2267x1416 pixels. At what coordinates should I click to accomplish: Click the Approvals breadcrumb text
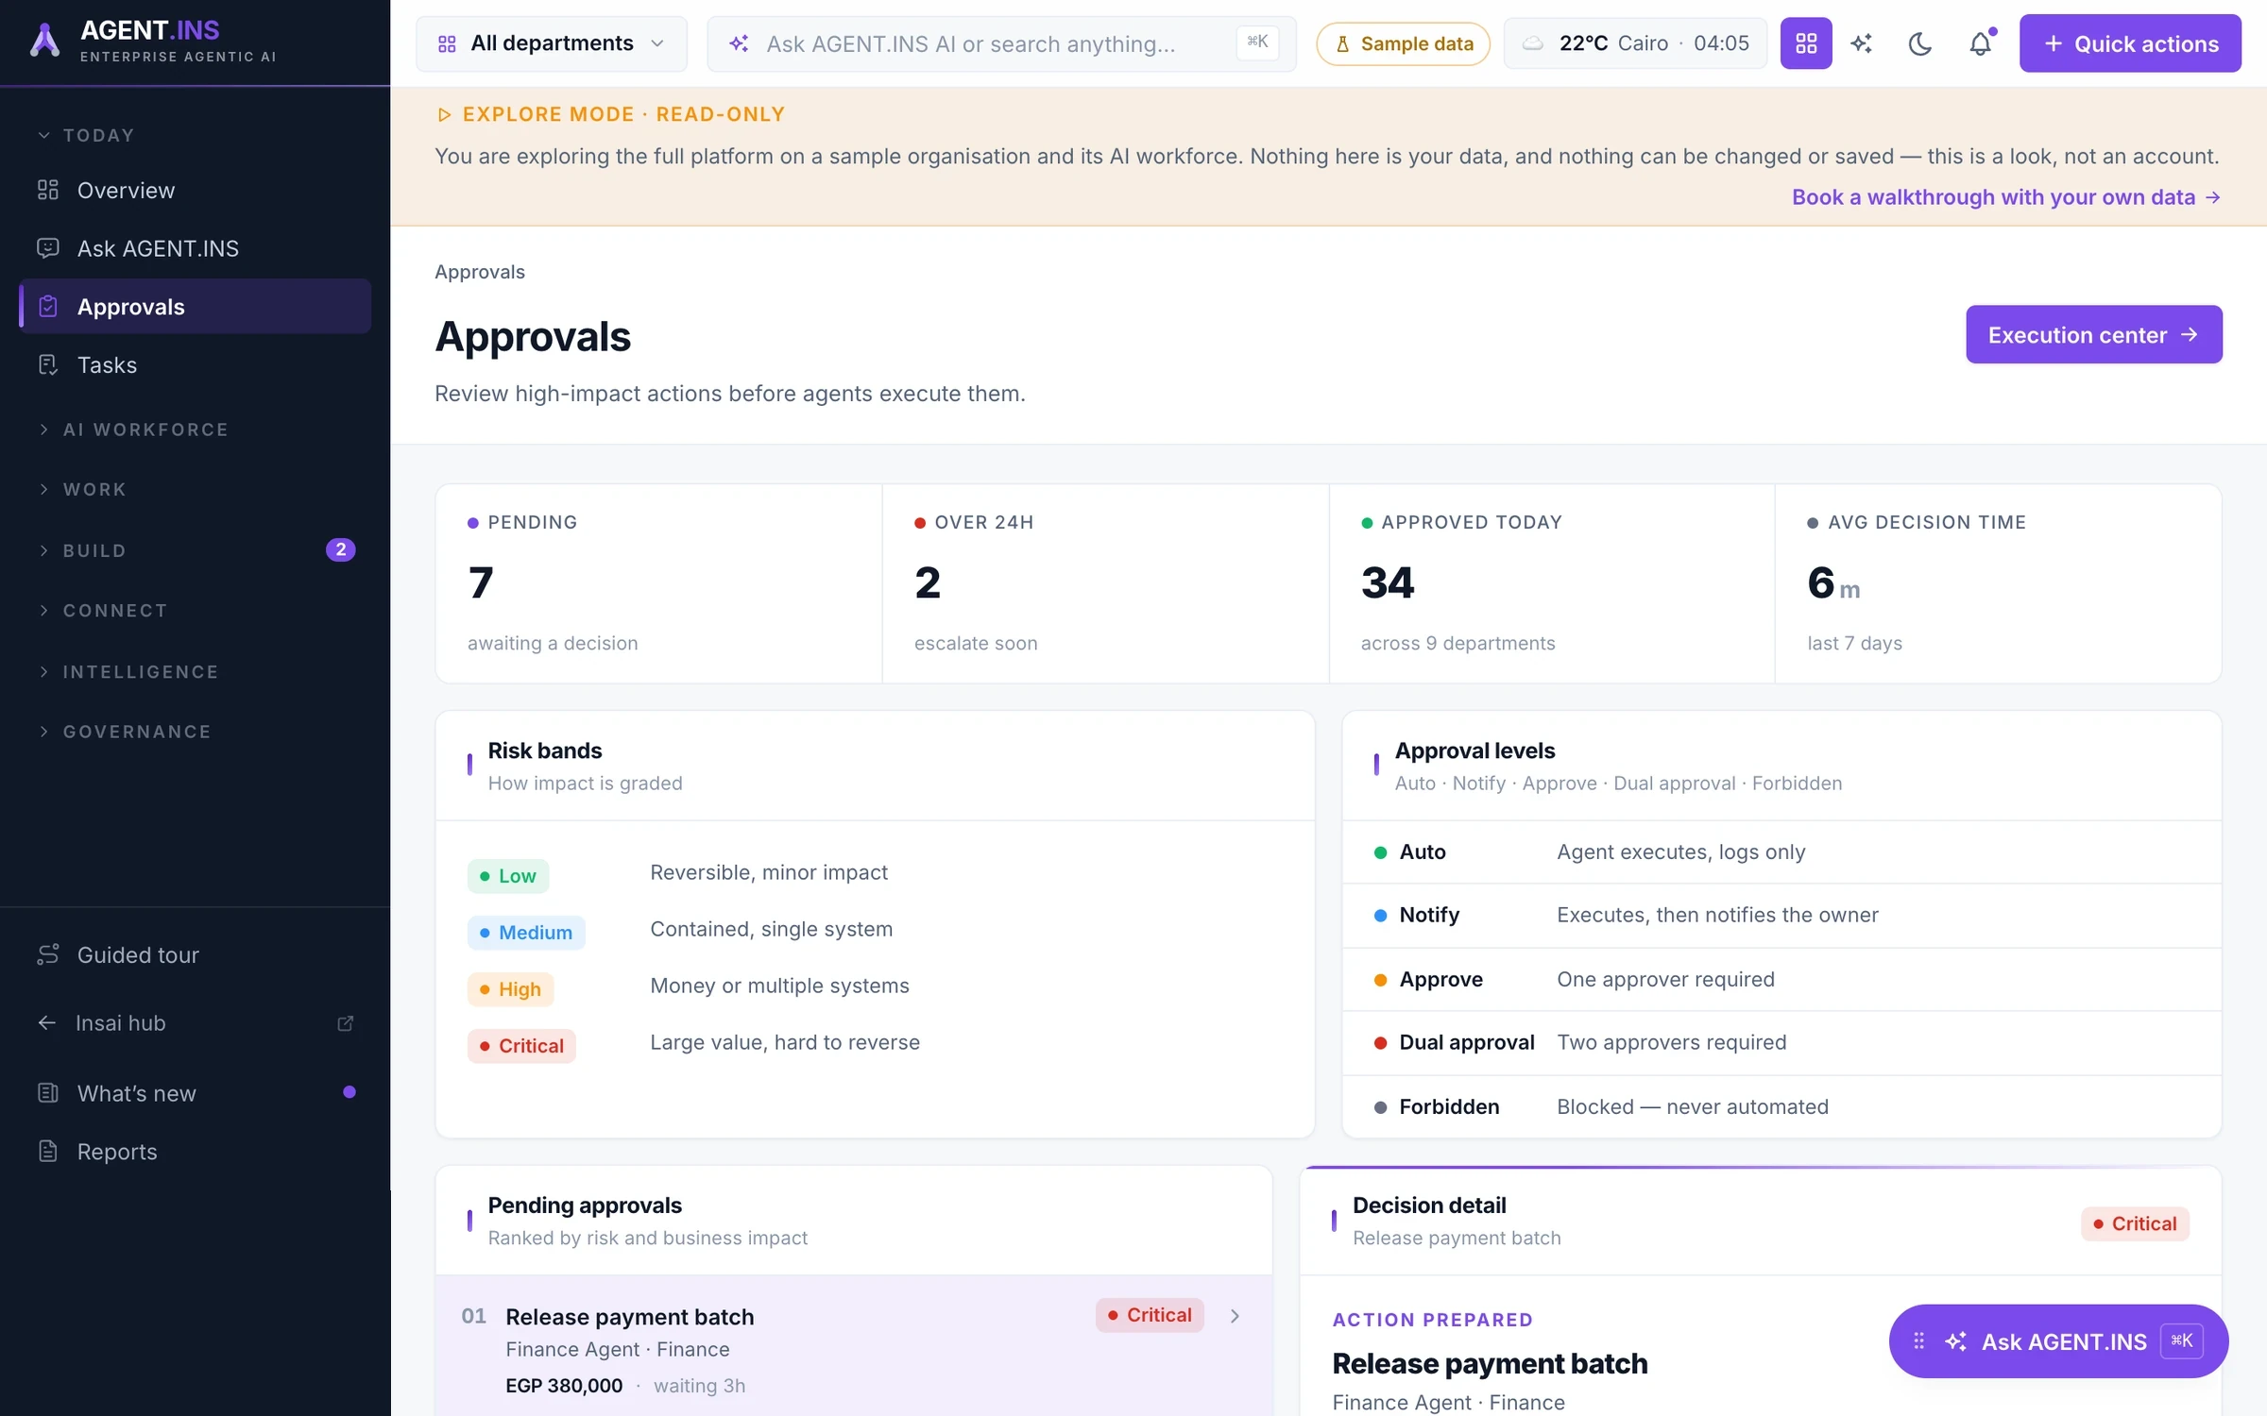click(x=479, y=272)
